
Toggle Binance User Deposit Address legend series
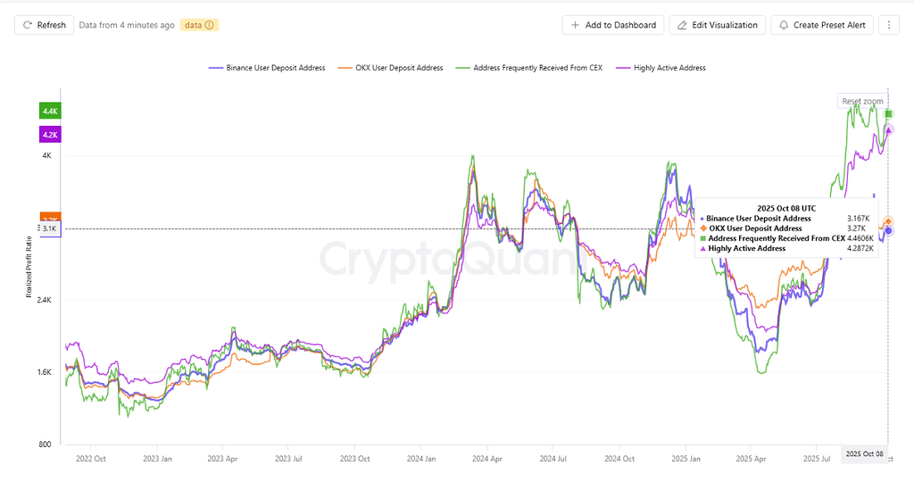pyautogui.click(x=267, y=68)
